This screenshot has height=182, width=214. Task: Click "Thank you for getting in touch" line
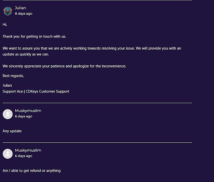tap(34, 36)
